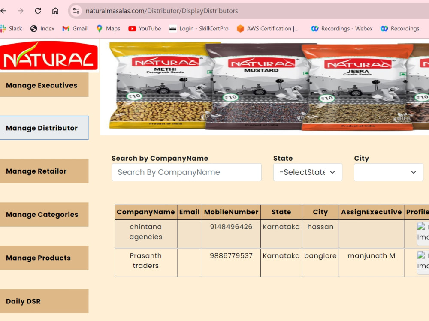Click the City column header in table
Screen dimensions: 429x321
click(320, 212)
